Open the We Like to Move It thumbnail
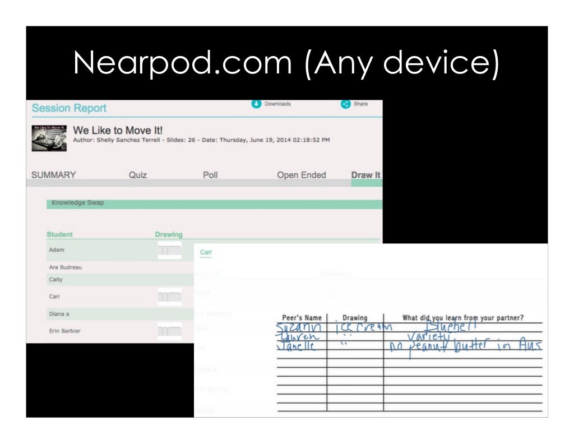The width and height of the screenshot is (574, 444). [49, 138]
